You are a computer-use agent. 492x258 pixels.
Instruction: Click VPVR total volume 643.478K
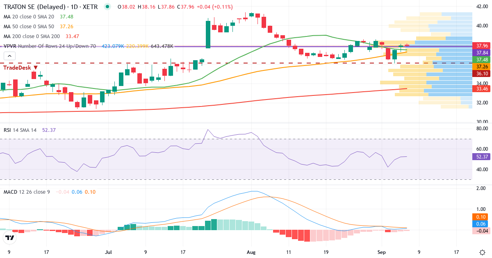(x=162, y=46)
